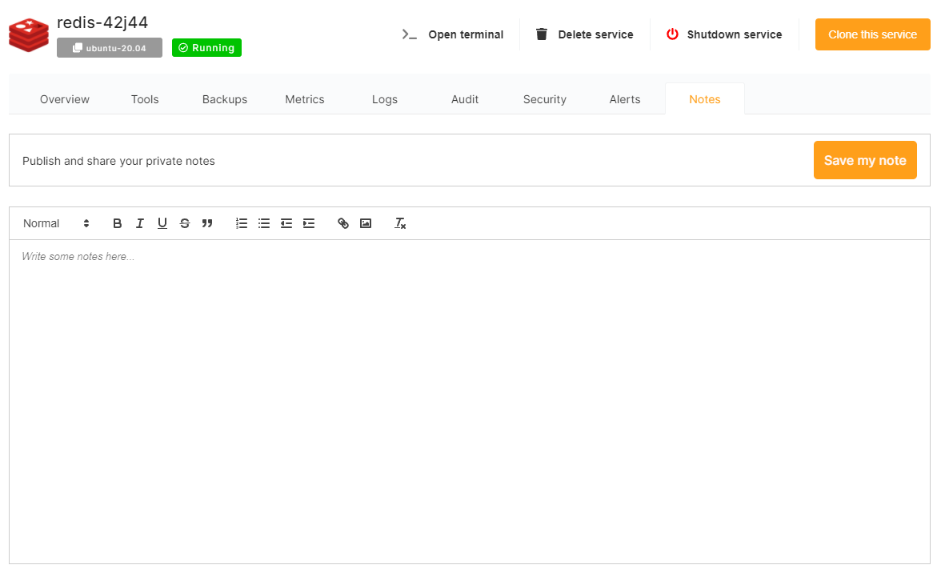Expand the Normal text style dropdown
The height and width of the screenshot is (581, 937).
(x=56, y=223)
